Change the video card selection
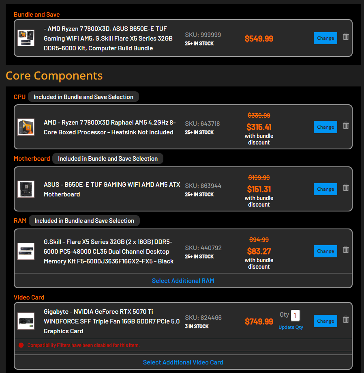 point(325,321)
